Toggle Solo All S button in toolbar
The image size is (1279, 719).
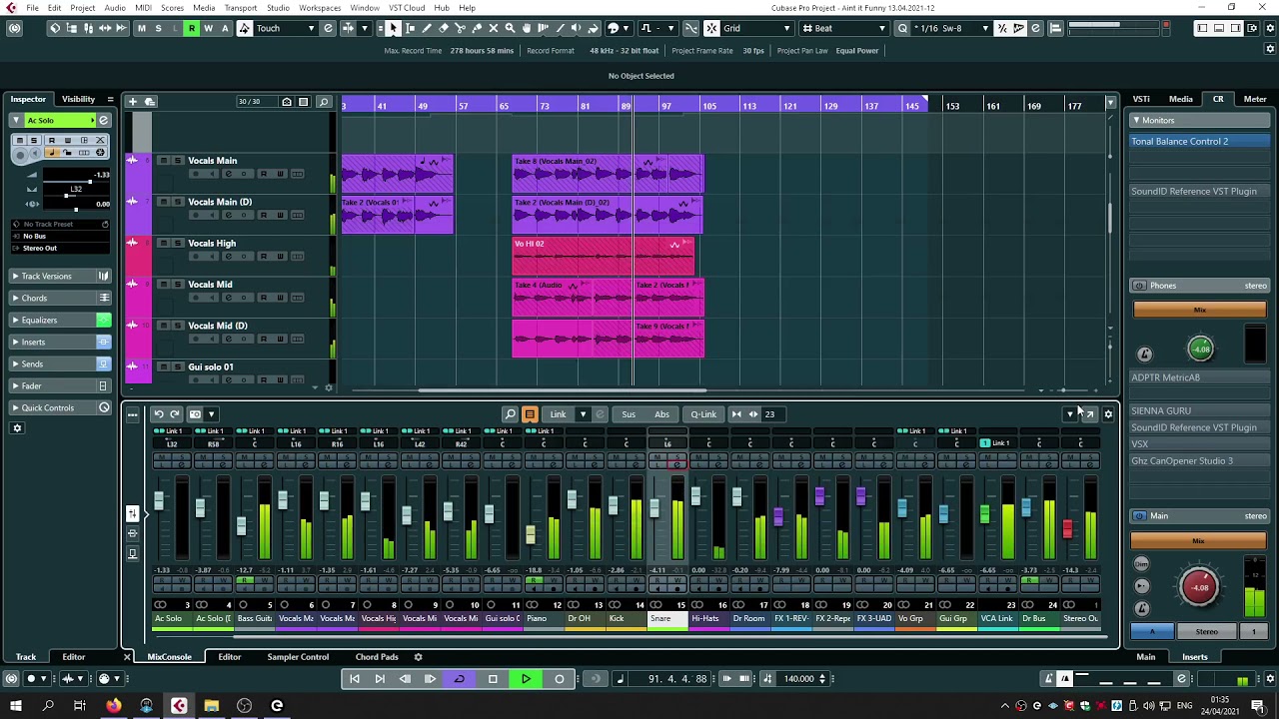click(x=158, y=28)
